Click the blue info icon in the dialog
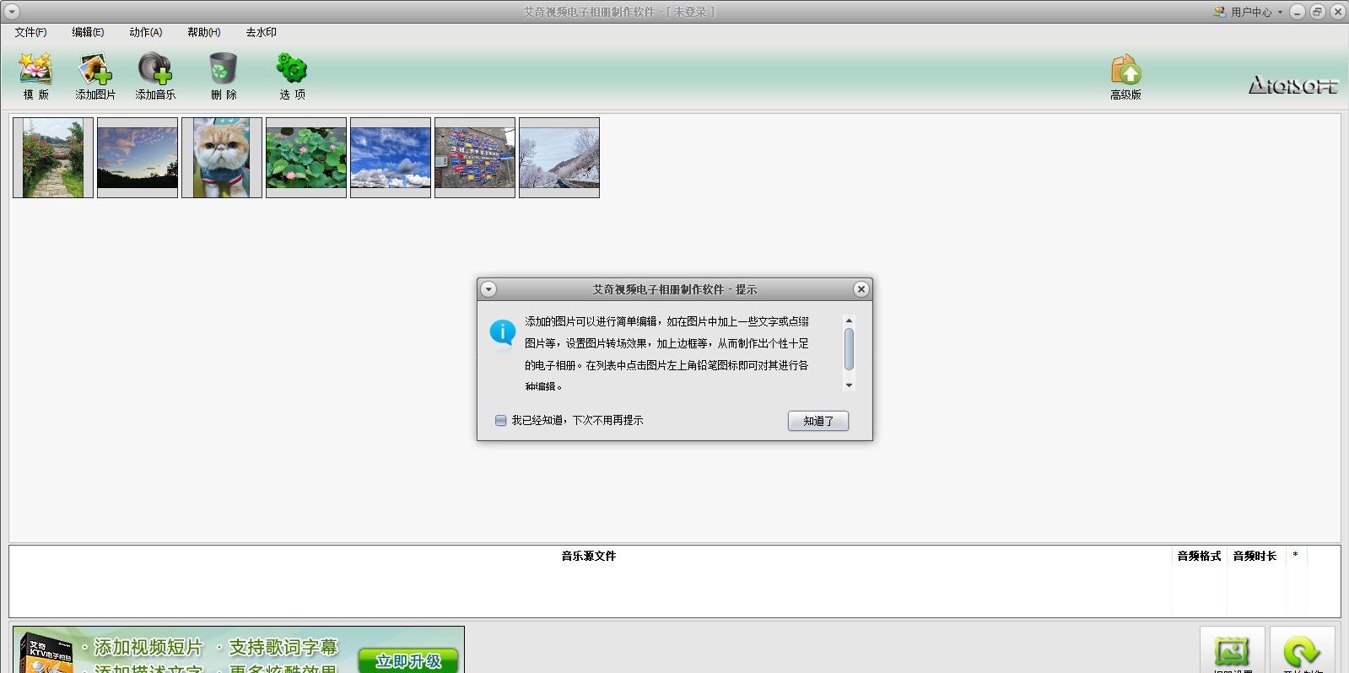 pos(503,332)
